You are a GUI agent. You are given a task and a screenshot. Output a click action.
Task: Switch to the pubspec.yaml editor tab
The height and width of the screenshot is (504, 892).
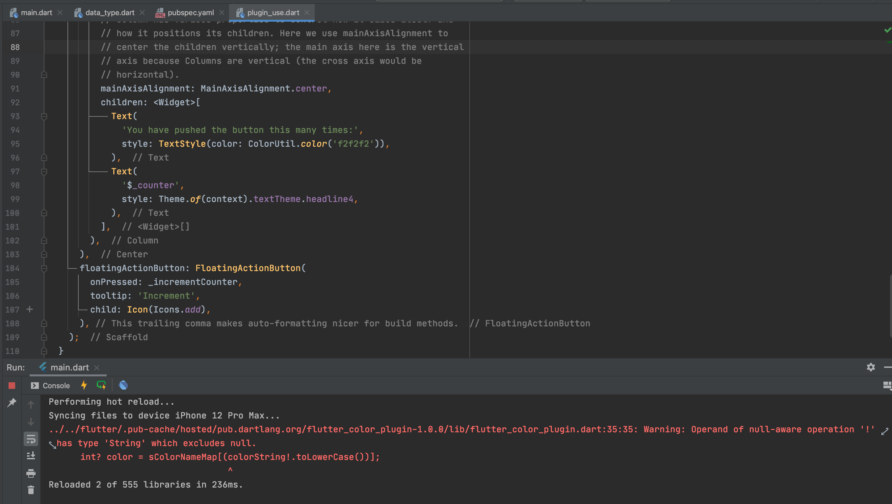190,13
